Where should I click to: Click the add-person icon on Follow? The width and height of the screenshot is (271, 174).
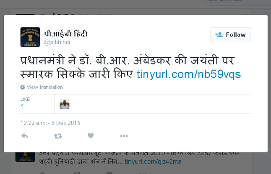(x=219, y=34)
